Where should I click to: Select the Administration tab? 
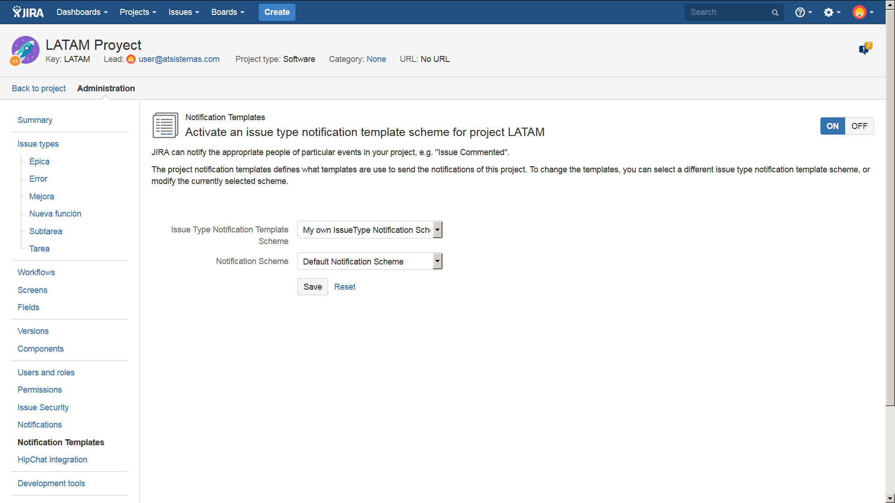pyautogui.click(x=106, y=88)
